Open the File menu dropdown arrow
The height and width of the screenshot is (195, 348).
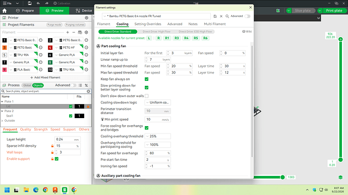tap(17, 4)
